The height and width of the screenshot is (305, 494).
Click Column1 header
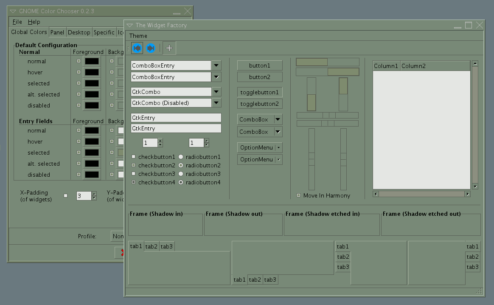[386, 65]
